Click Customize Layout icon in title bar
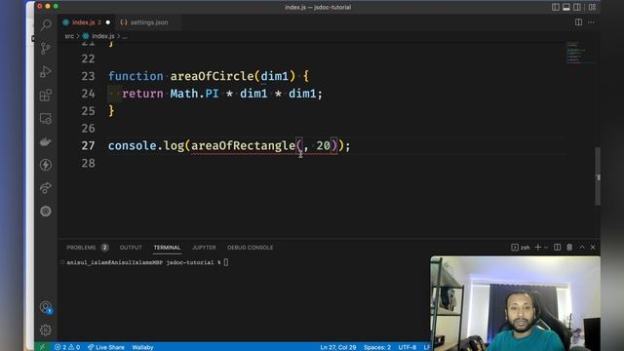 point(592,7)
